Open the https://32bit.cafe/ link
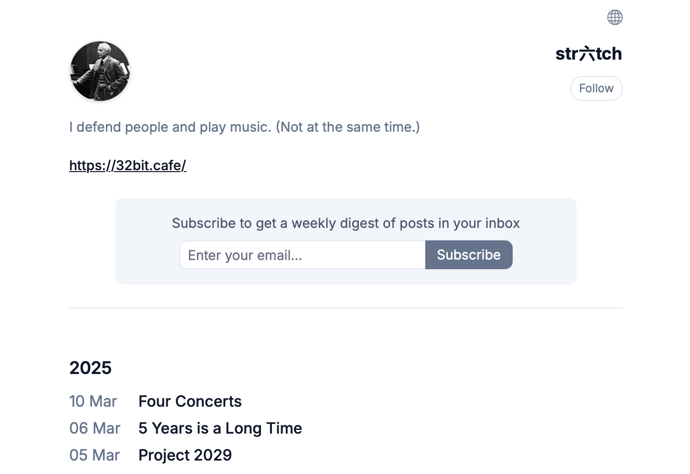 128,165
